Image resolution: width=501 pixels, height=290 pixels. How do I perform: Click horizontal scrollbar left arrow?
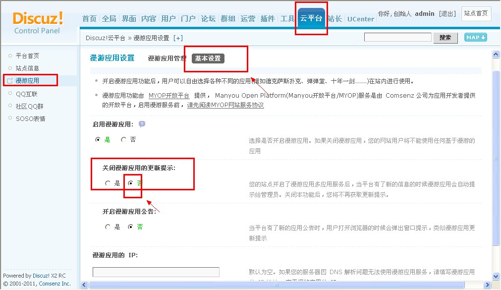pyautogui.click(x=84, y=285)
